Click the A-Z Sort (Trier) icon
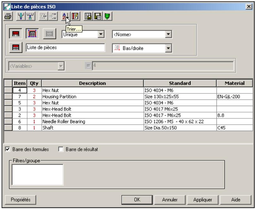256x209 pixels. pyautogui.click(x=65, y=16)
